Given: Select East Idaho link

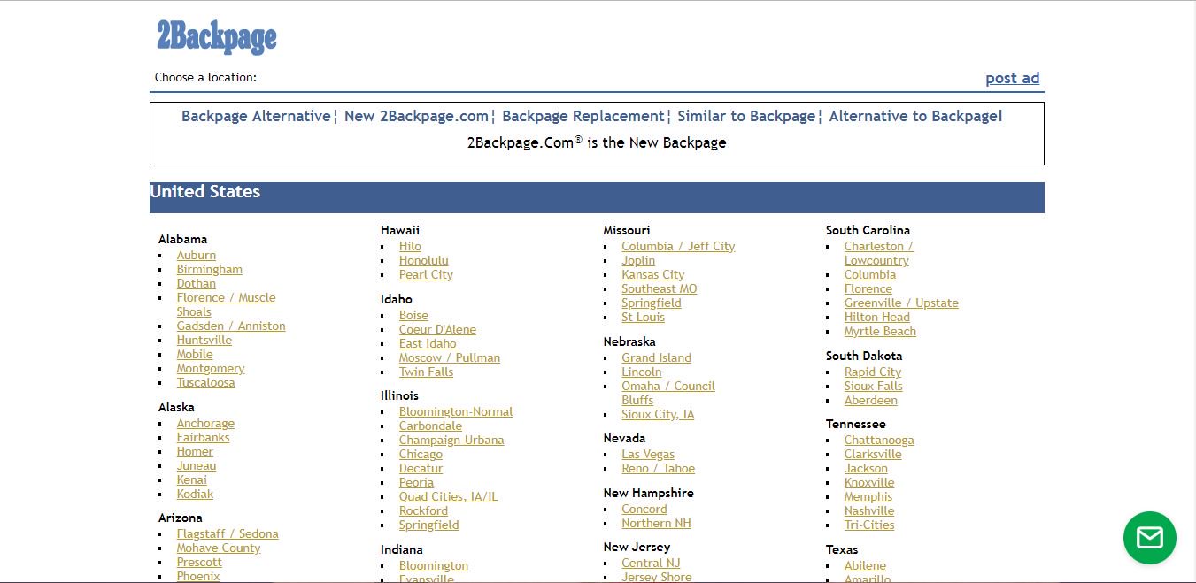Looking at the screenshot, I should (428, 343).
